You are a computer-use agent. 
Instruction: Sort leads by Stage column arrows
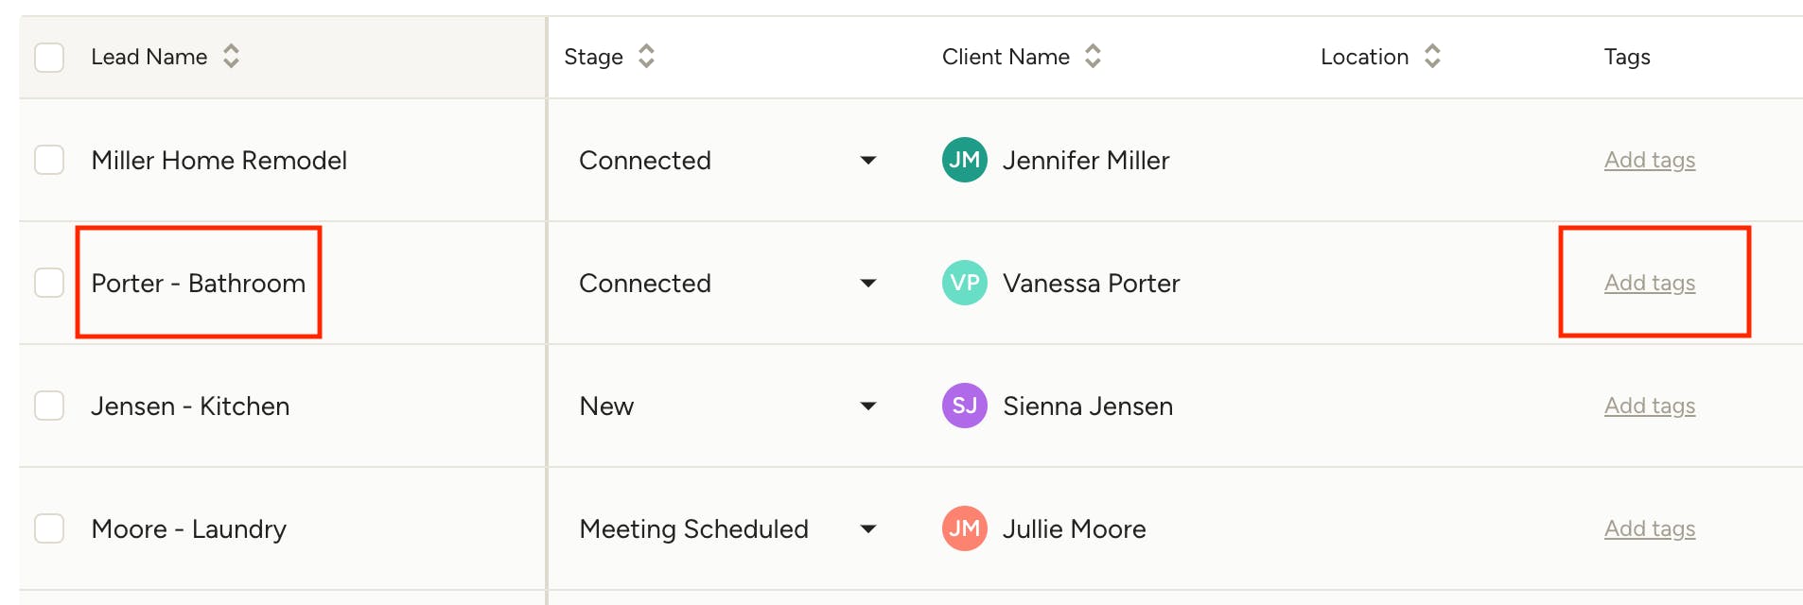click(x=646, y=57)
